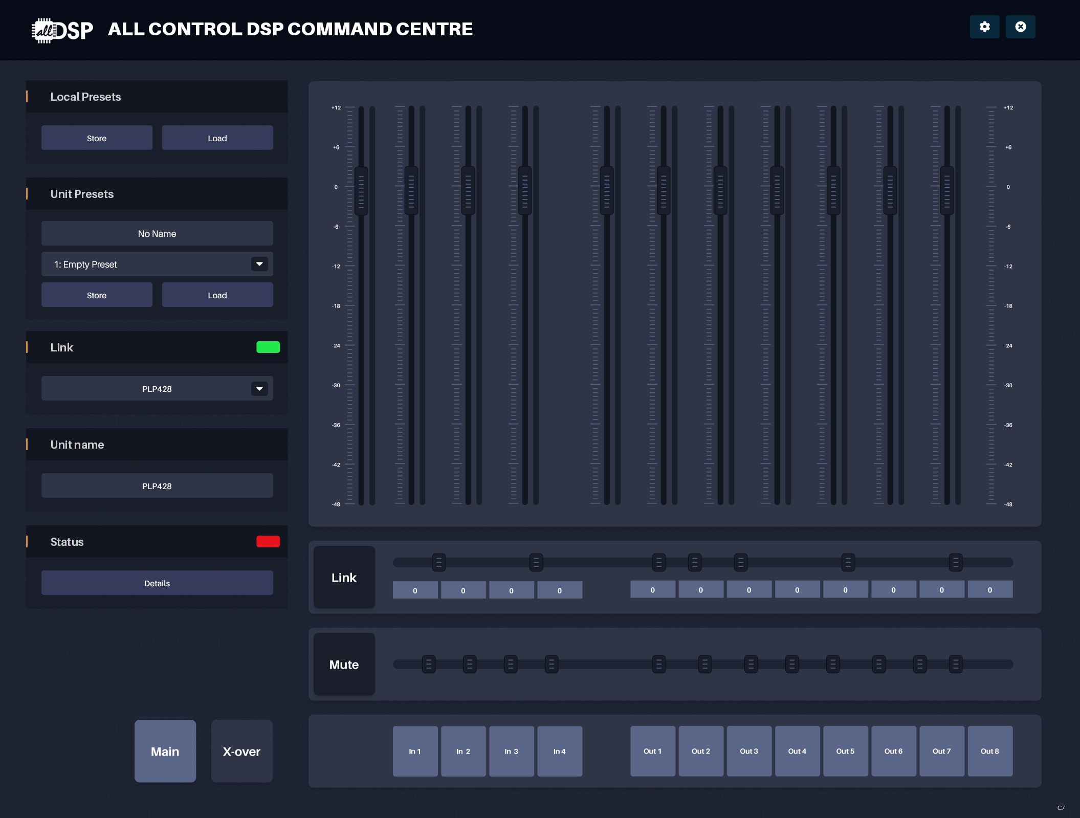Toggle the last mute switch handle
The image size is (1080, 818).
tap(955, 664)
